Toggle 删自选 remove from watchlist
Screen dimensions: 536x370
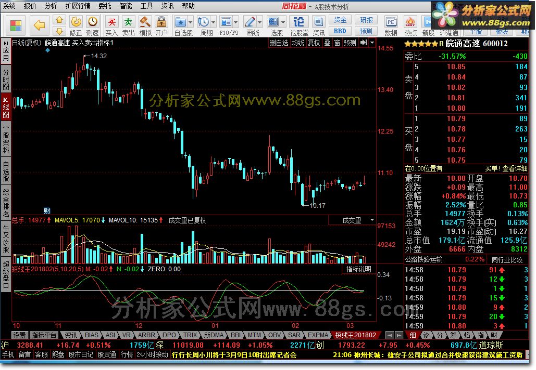tap(279, 43)
